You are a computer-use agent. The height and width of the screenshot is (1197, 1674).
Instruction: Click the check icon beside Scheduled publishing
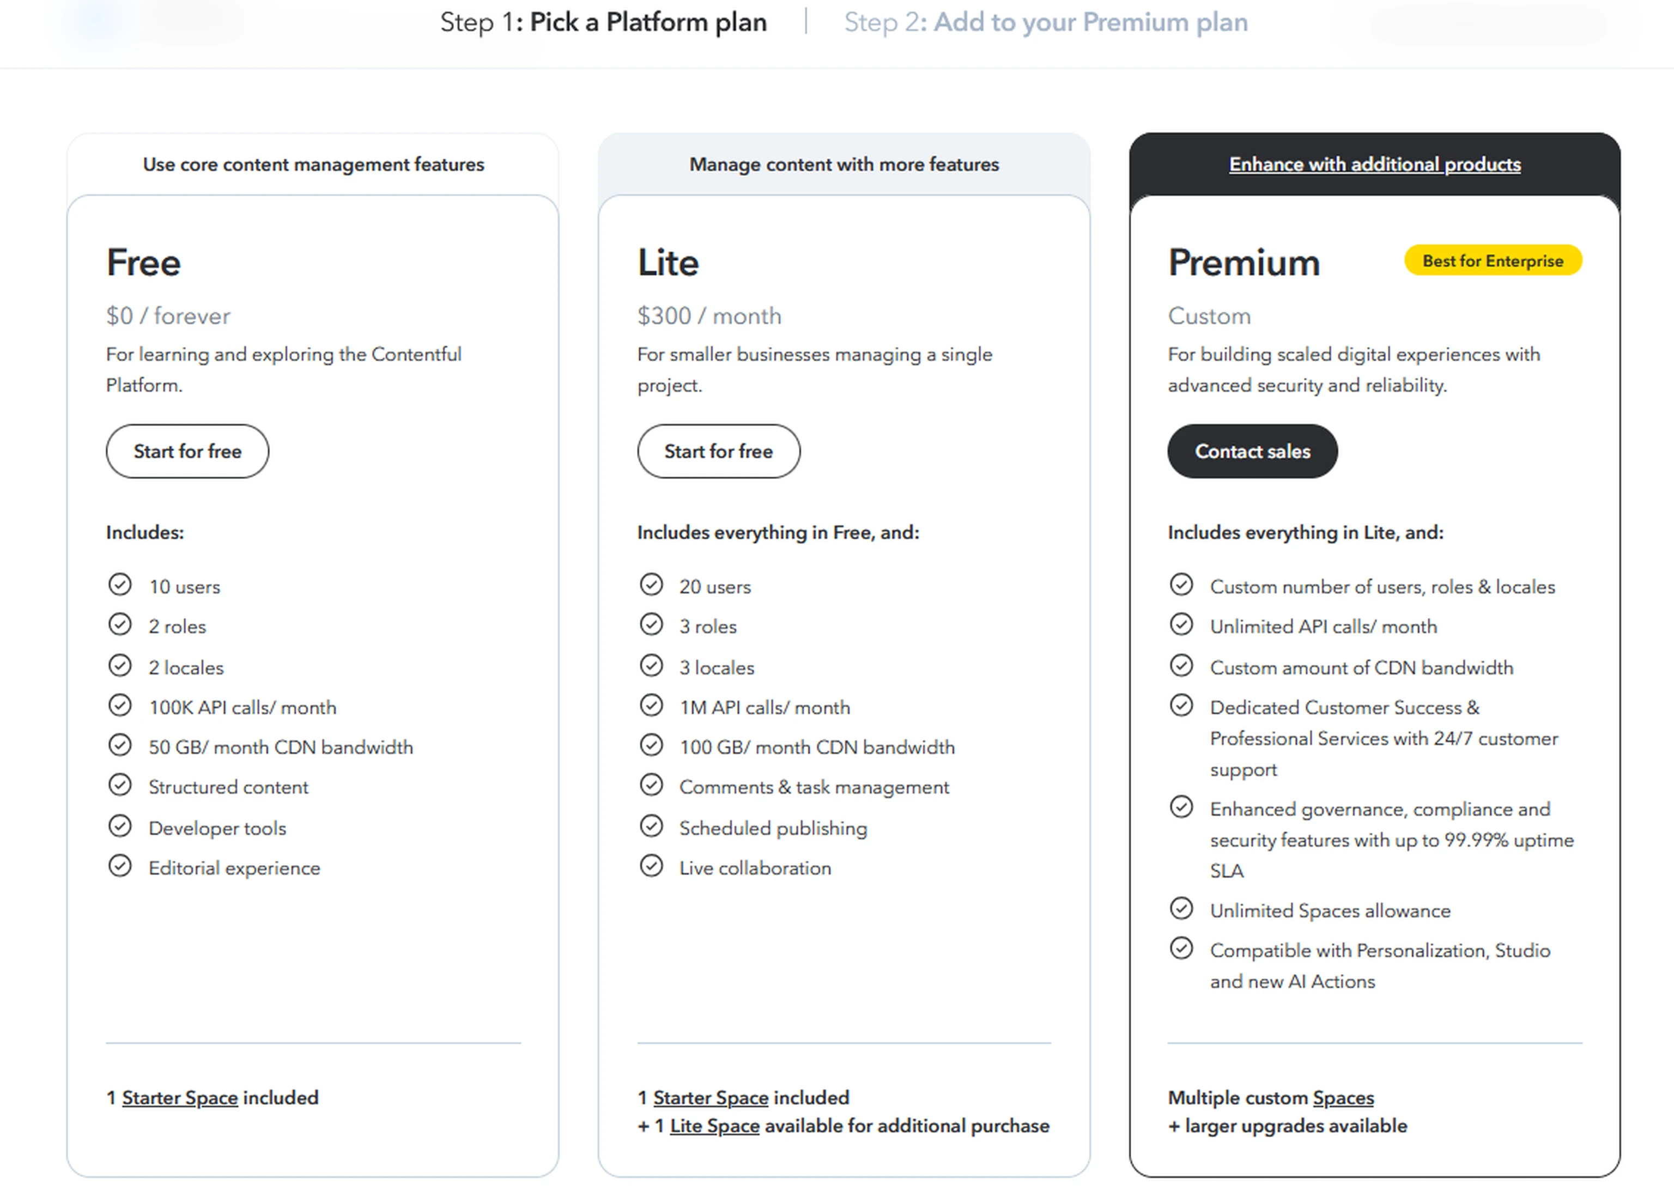click(x=651, y=827)
